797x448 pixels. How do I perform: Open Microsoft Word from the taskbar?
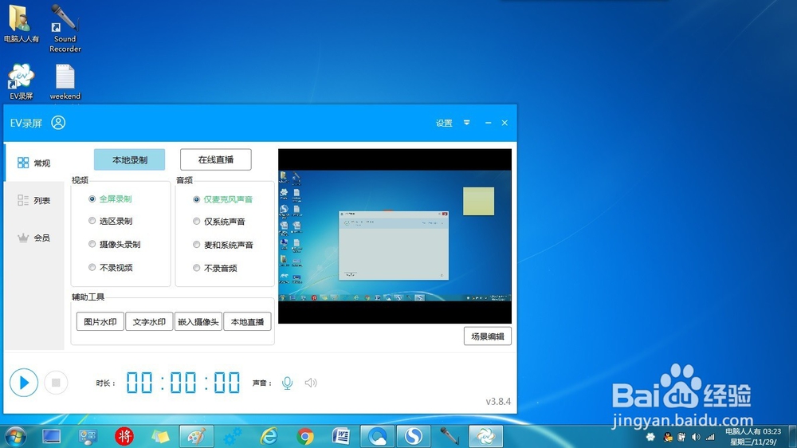[342, 436]
